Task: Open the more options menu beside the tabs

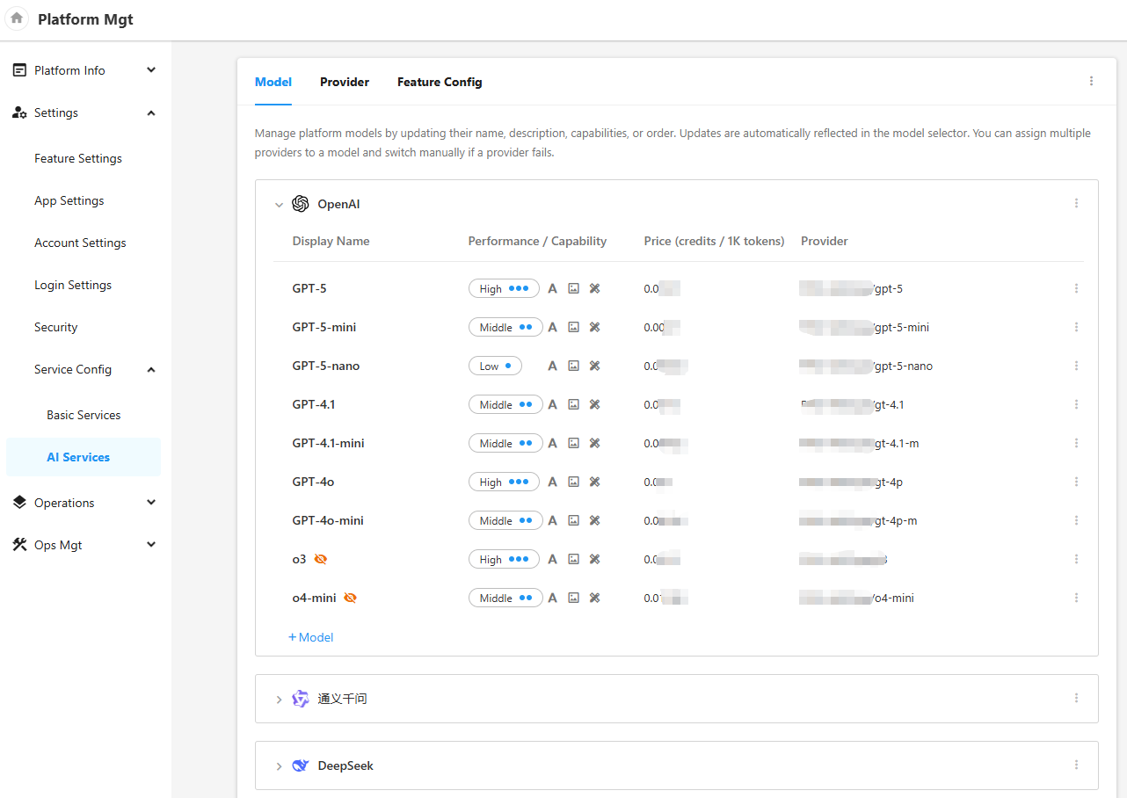Action: coord(1091,82)
